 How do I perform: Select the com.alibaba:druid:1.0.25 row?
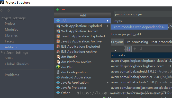click(141, 72)
